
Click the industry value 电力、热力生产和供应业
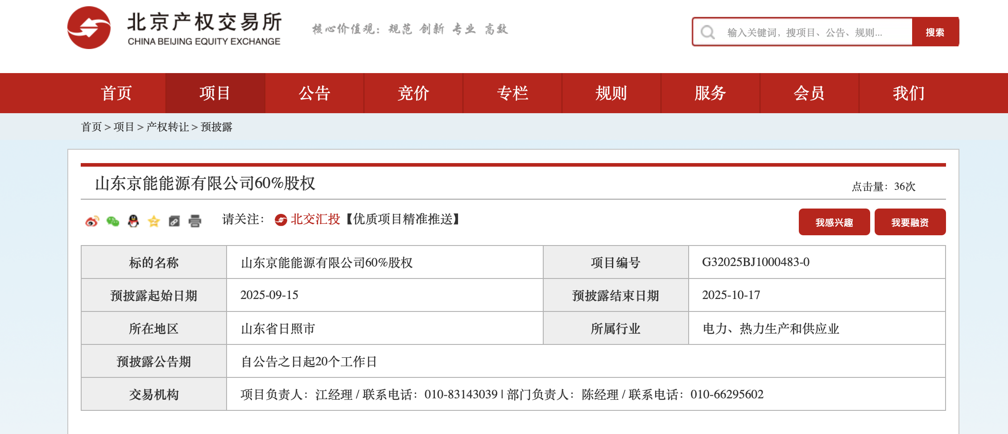pyautogui.click(x=771, y=329)
